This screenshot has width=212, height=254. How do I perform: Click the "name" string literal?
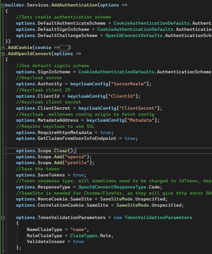pos(78,230)
